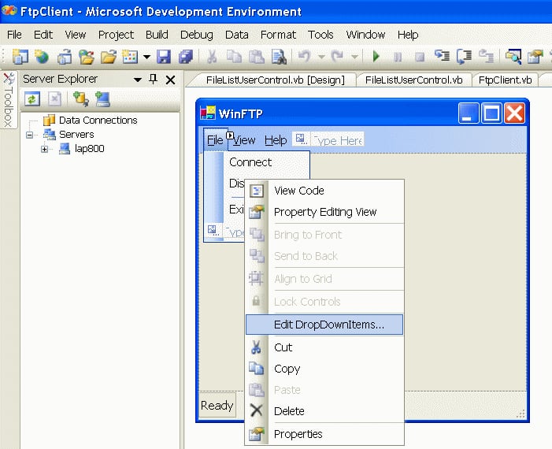Click the Type Here box in WinFTP menu bar
Image resolution: width=552 pixels, height=449 pixels.
[x=337, y=140]
